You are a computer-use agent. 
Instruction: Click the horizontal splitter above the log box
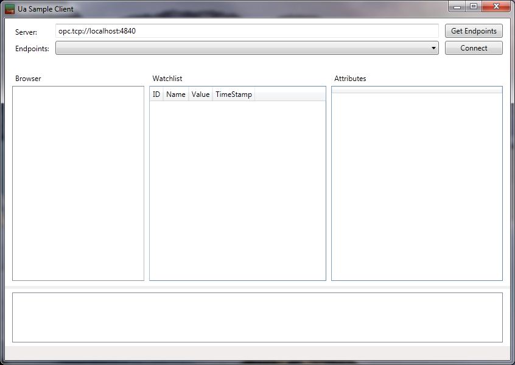[257, 287]
